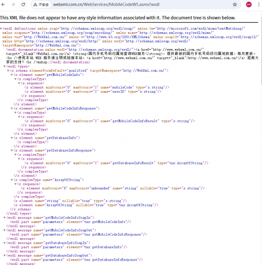Click the targetNamespace attribute line of definitions
The width and height of the screenshot is (262, 265).
(42, 45)
